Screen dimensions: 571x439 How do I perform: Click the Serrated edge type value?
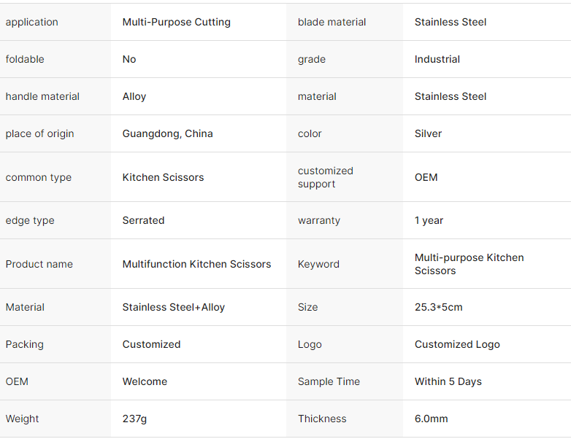pos(143,220)
